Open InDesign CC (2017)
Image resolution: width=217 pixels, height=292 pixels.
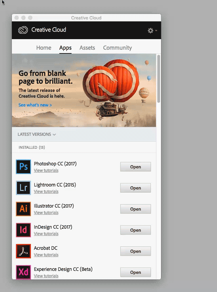click(x=136, y=230)
